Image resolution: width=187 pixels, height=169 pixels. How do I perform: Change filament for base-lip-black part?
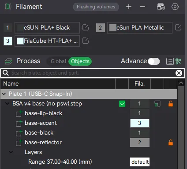(140, 113)
